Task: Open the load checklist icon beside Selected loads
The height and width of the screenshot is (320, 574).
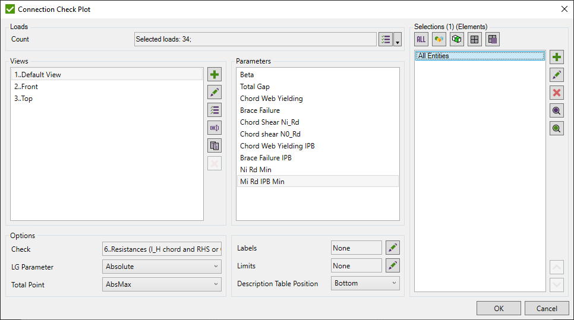Action: pyautogui.click(x=385, y=39)
